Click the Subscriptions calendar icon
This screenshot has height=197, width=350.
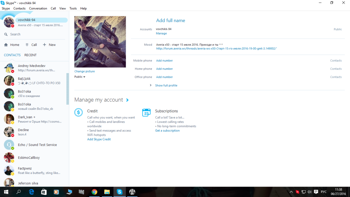click(x=146, y=112)
